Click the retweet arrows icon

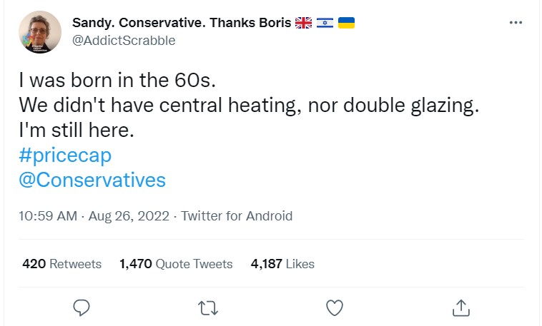(x=208, y=307)
